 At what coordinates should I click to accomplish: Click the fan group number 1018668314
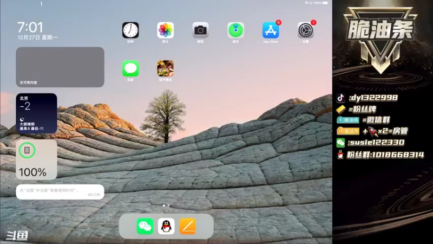point(398,155)
